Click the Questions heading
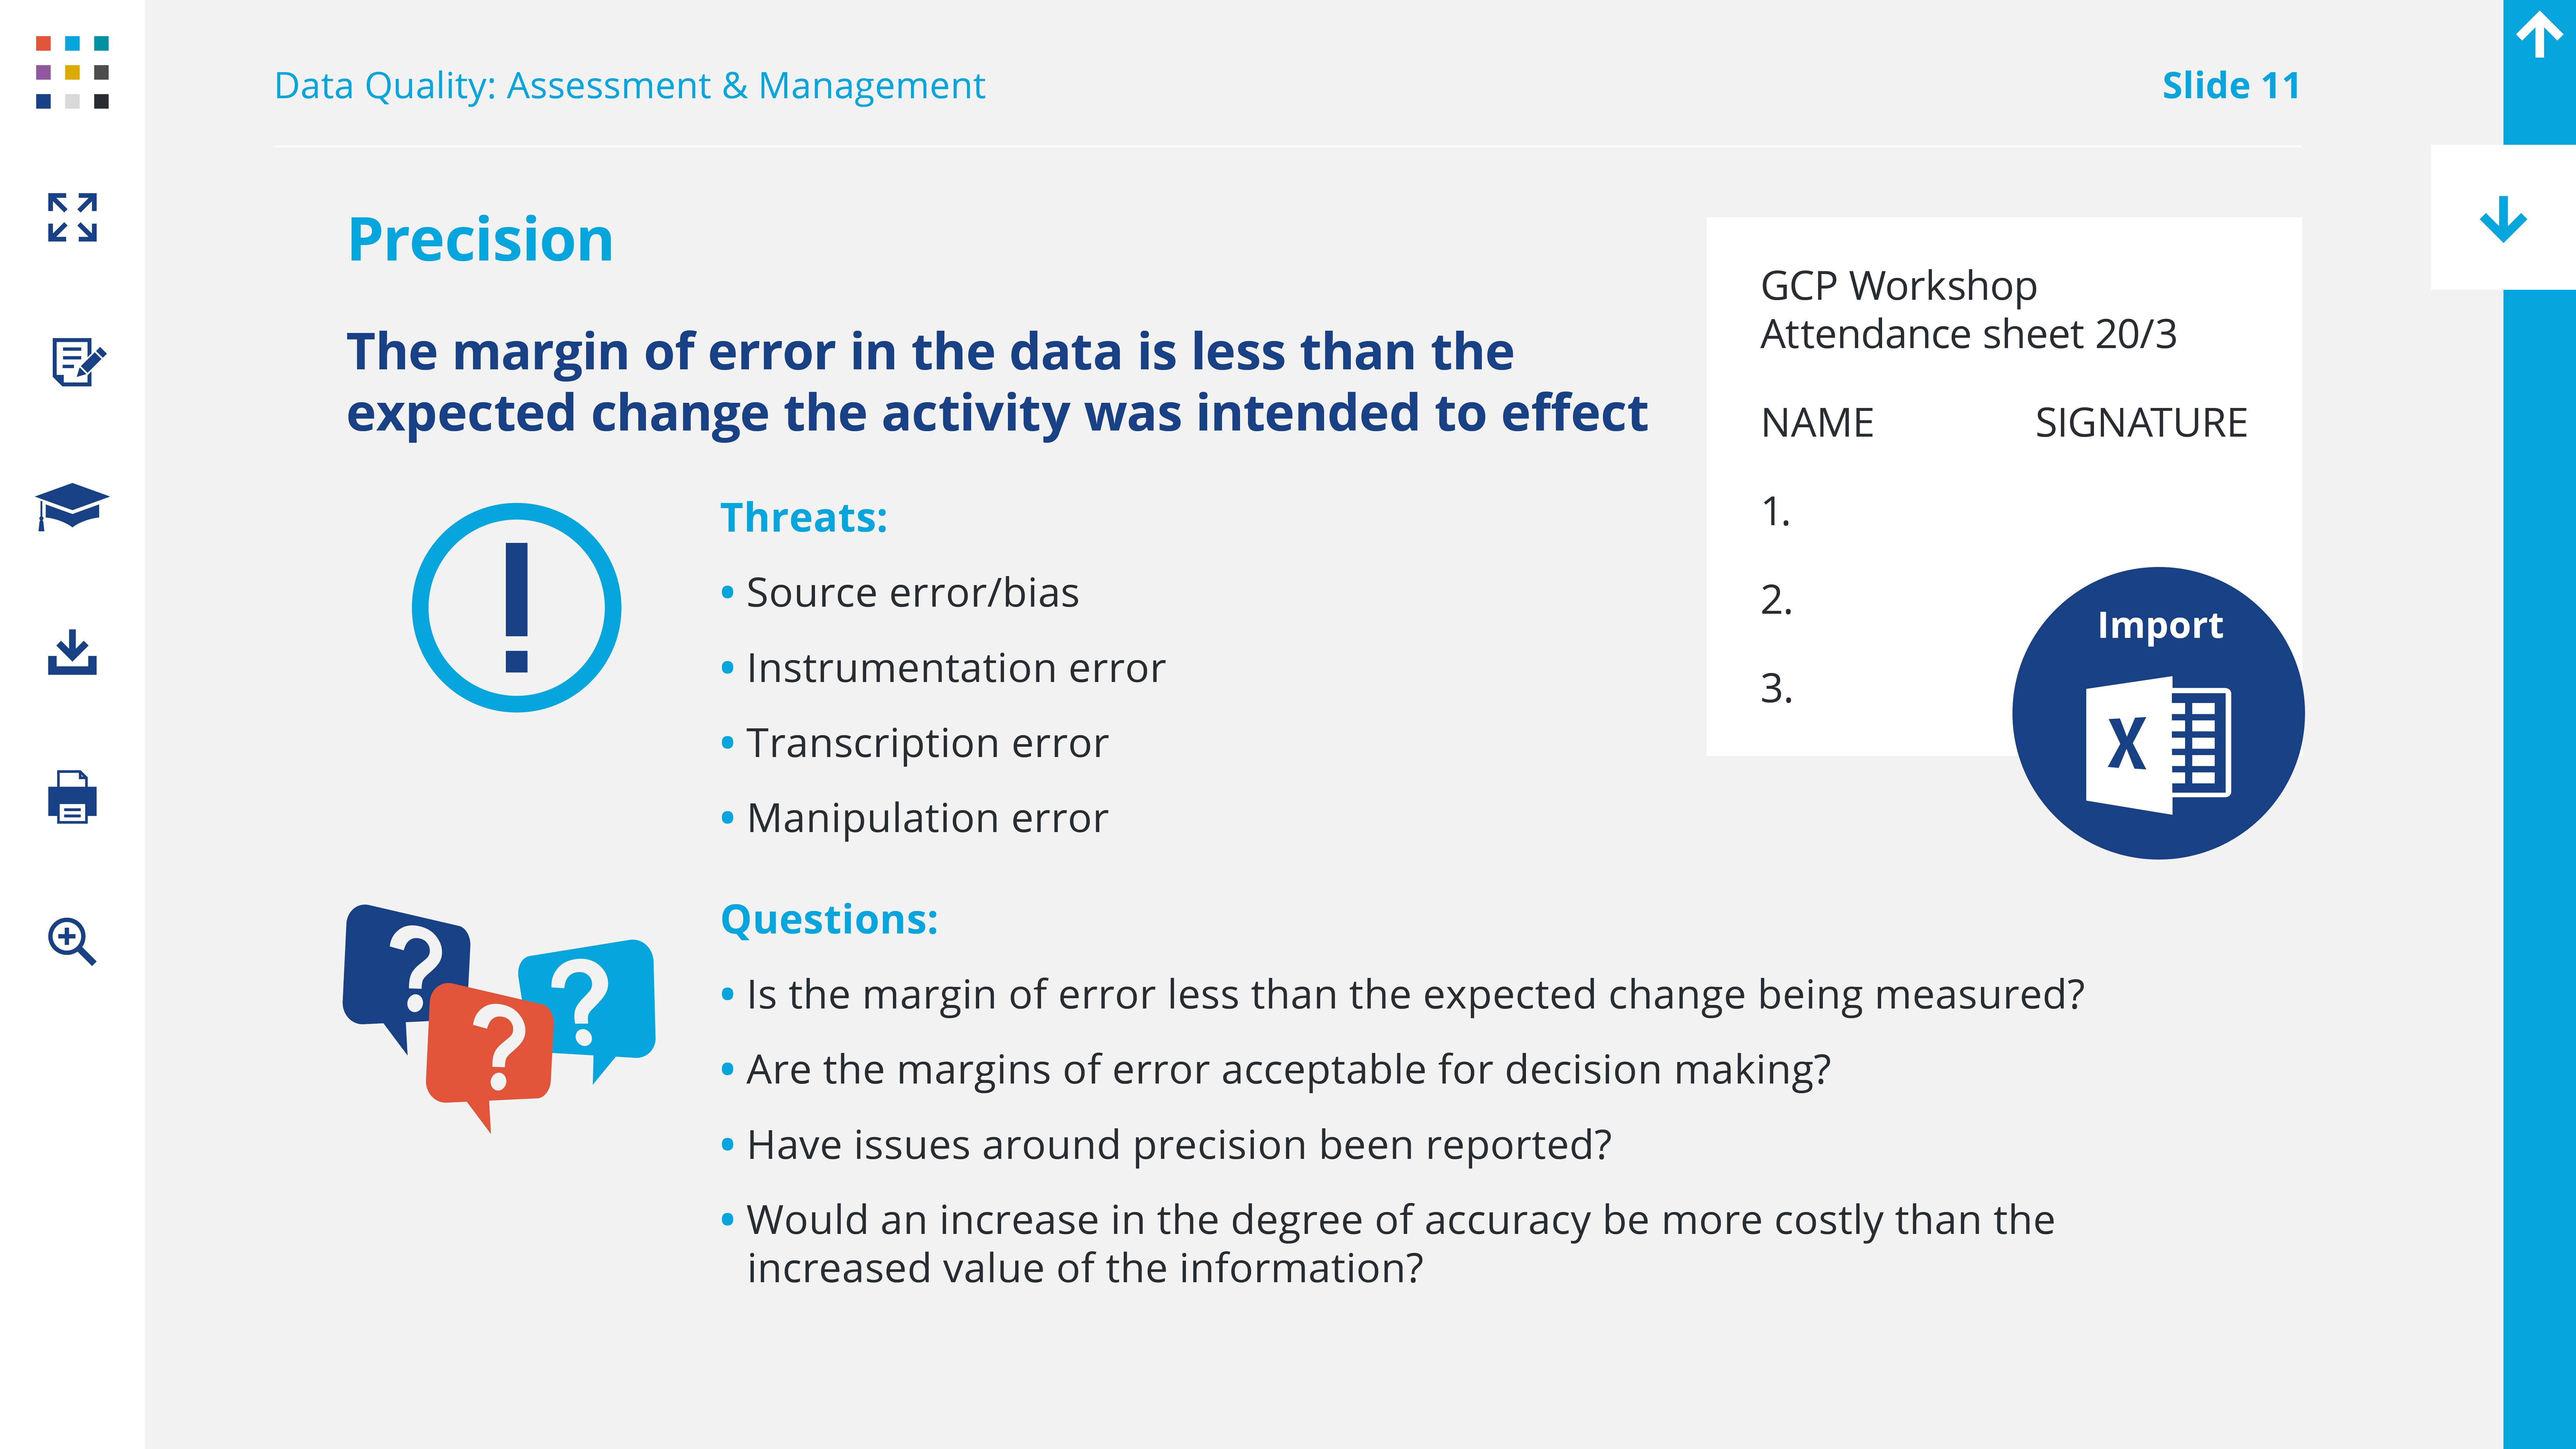Screen dimensions: 2576x1449 tap(829, 919)
